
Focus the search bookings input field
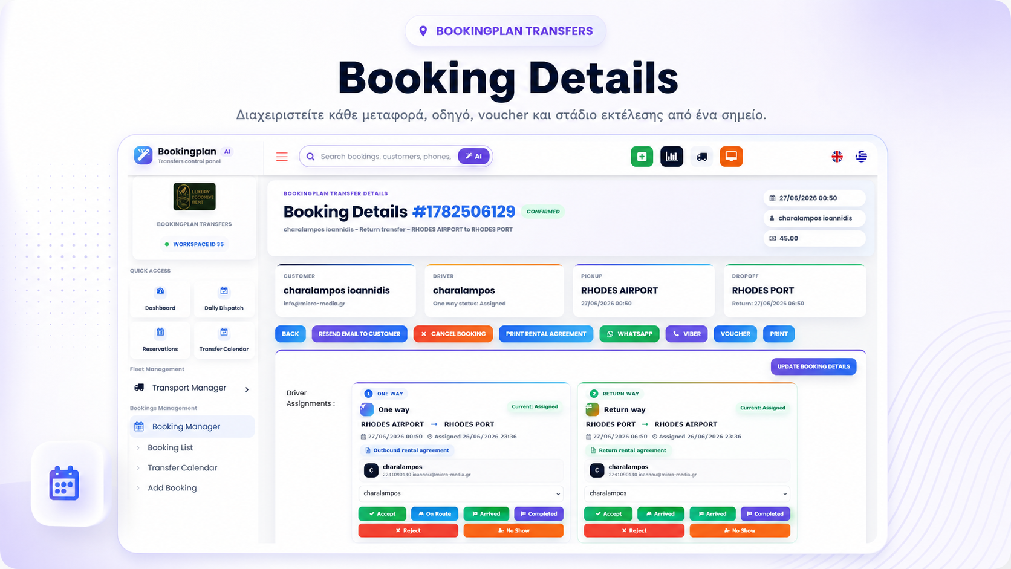tap(386, 157)
